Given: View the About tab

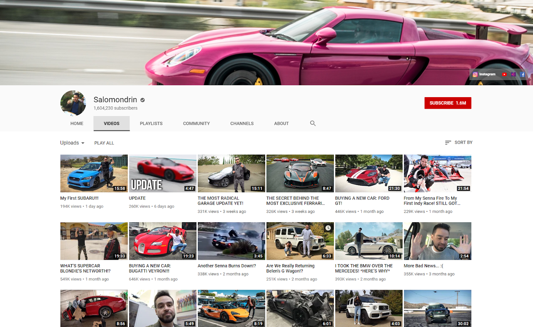Looking at the screenshot, I should click(281, 123).
